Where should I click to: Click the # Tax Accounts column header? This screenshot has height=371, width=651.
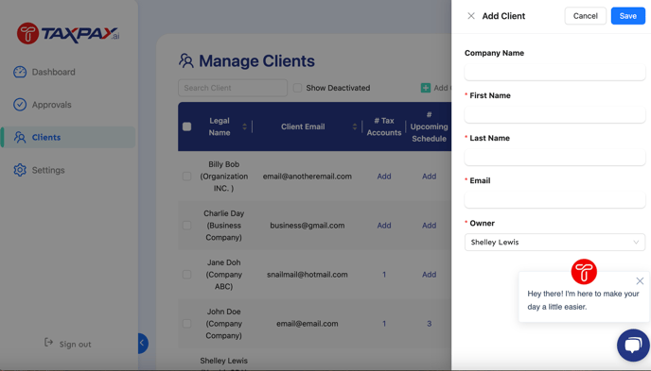coord(384,126)
